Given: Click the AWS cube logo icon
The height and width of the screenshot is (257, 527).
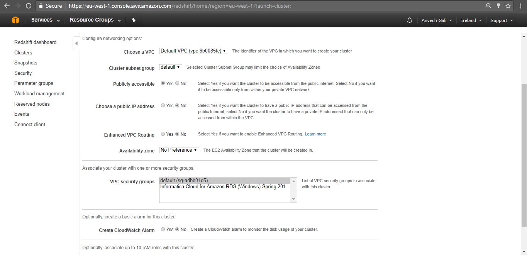Looking at the screenshot, I should tap(15, 20).
